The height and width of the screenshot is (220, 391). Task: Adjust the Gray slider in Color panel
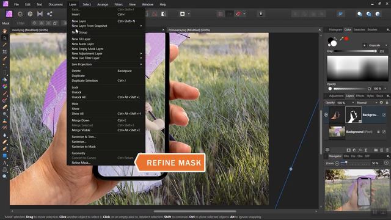(x=356, y=51)
